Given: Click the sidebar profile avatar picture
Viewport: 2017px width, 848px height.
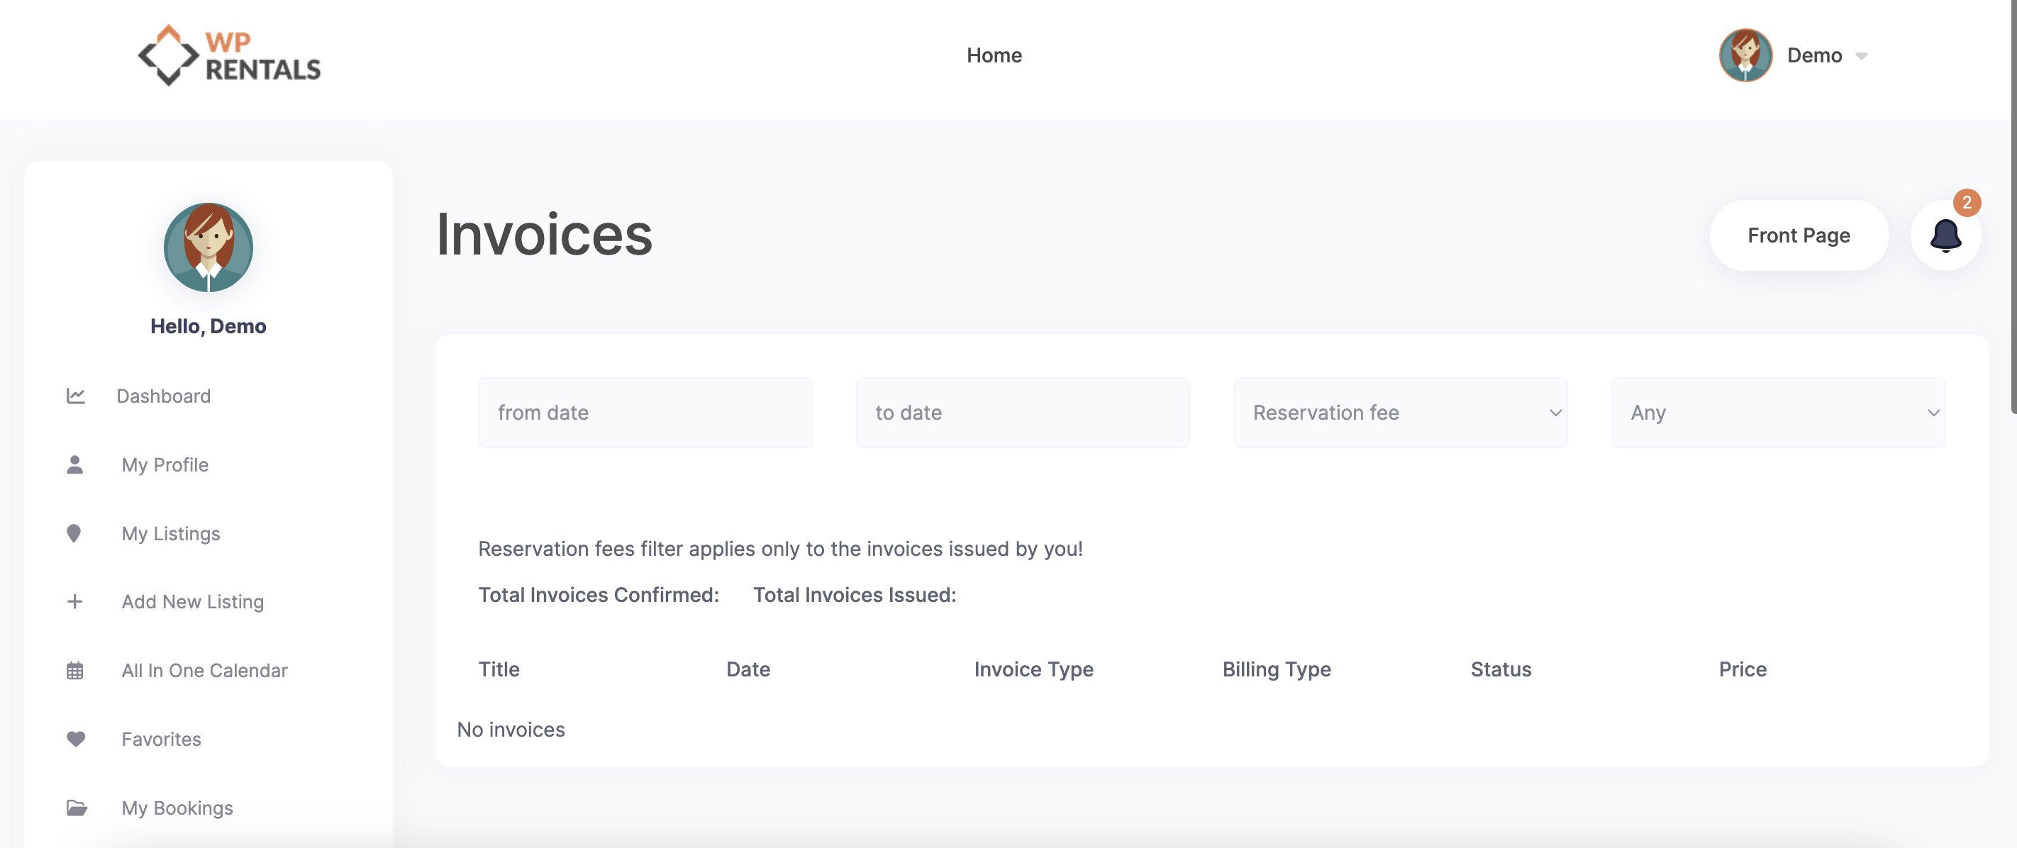Looking at the screenshot, I should point(209,247).
